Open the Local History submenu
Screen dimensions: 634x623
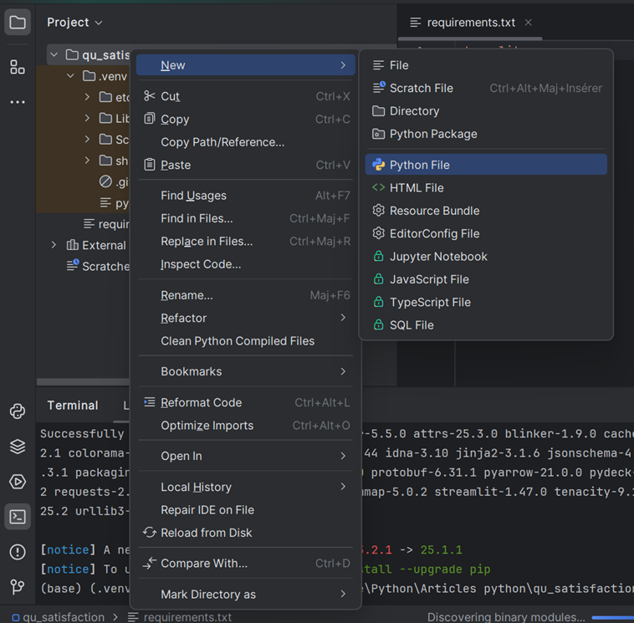tap(245, 487)
